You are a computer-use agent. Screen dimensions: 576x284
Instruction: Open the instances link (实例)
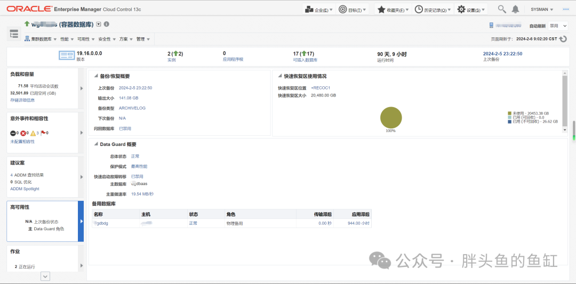coord(172,60)
